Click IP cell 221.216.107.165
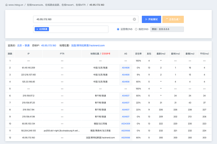 [x=29, y=75]
